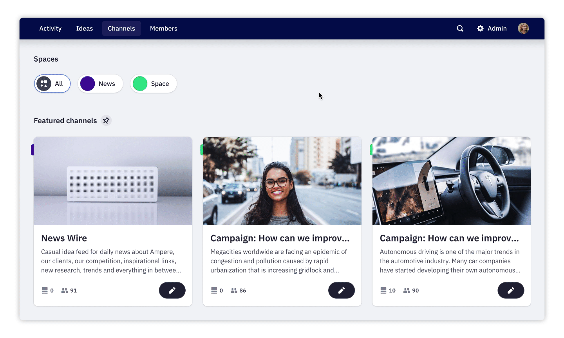The width and height of the screenshot is (564, 338).
Task: Click the pin icon beside Featured channels
Action: [106, 120]
